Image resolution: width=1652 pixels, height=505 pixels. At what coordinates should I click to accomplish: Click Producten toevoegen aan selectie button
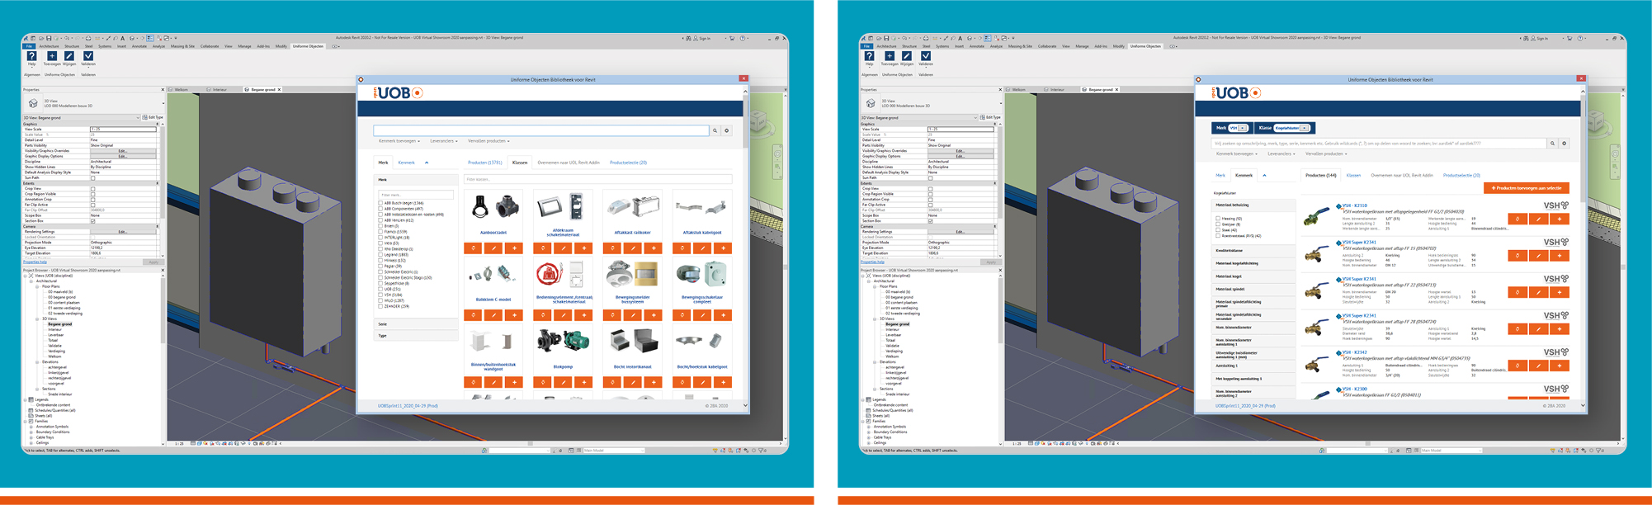pos(1526,188)
